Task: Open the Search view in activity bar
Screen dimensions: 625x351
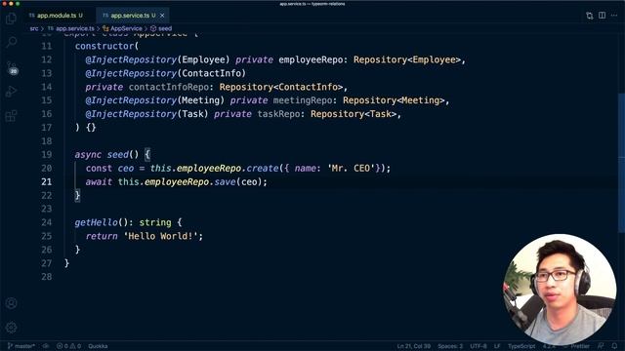Action: 11,42
